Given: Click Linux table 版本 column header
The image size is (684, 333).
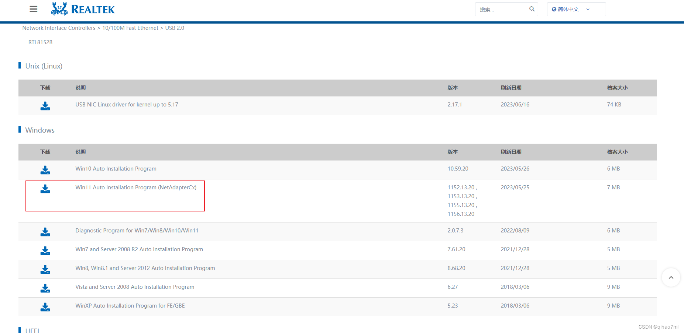Looking at the screenshot, I should (453, 88).
